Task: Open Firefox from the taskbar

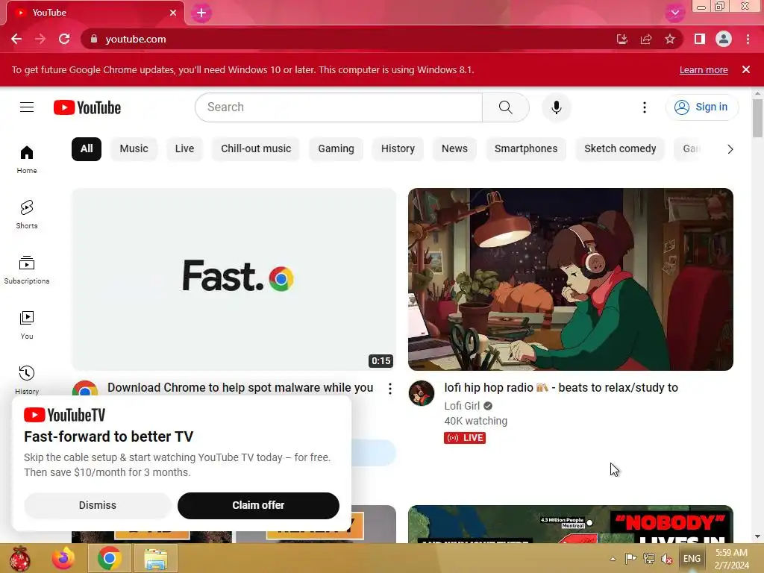Action: (64, 558)
